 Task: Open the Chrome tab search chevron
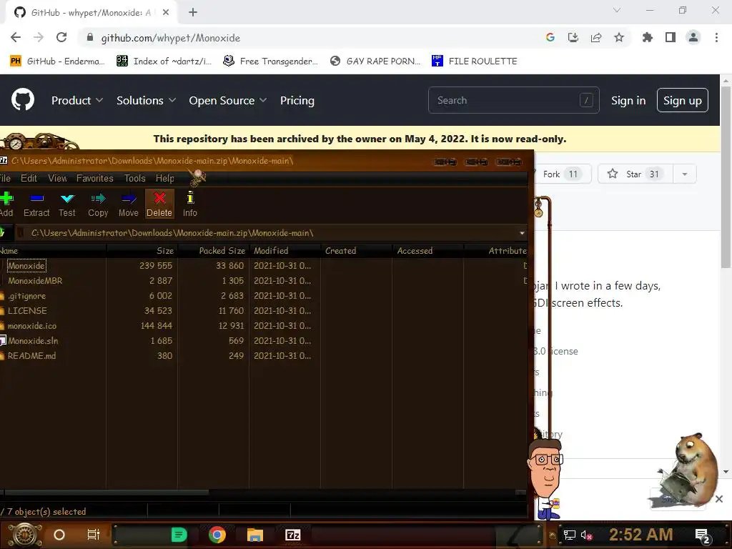click(x=617, y=10)
